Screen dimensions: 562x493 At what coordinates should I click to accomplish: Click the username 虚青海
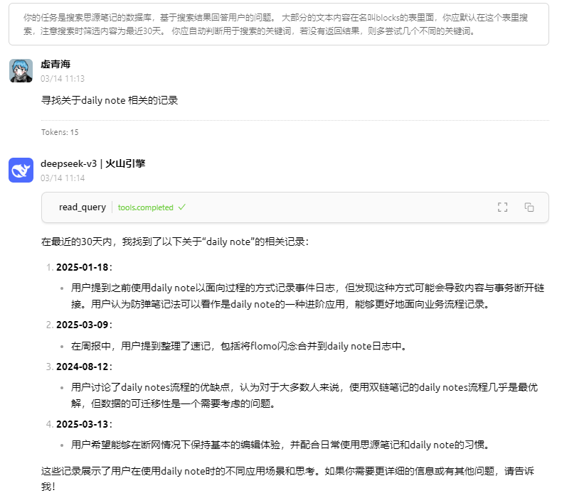55,64
